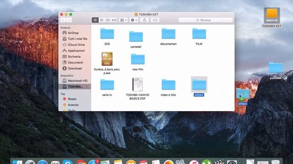The height and width of the screenshot is (164, 293).
Task: Click the 3DS folder name label
Action: [107, 44]
